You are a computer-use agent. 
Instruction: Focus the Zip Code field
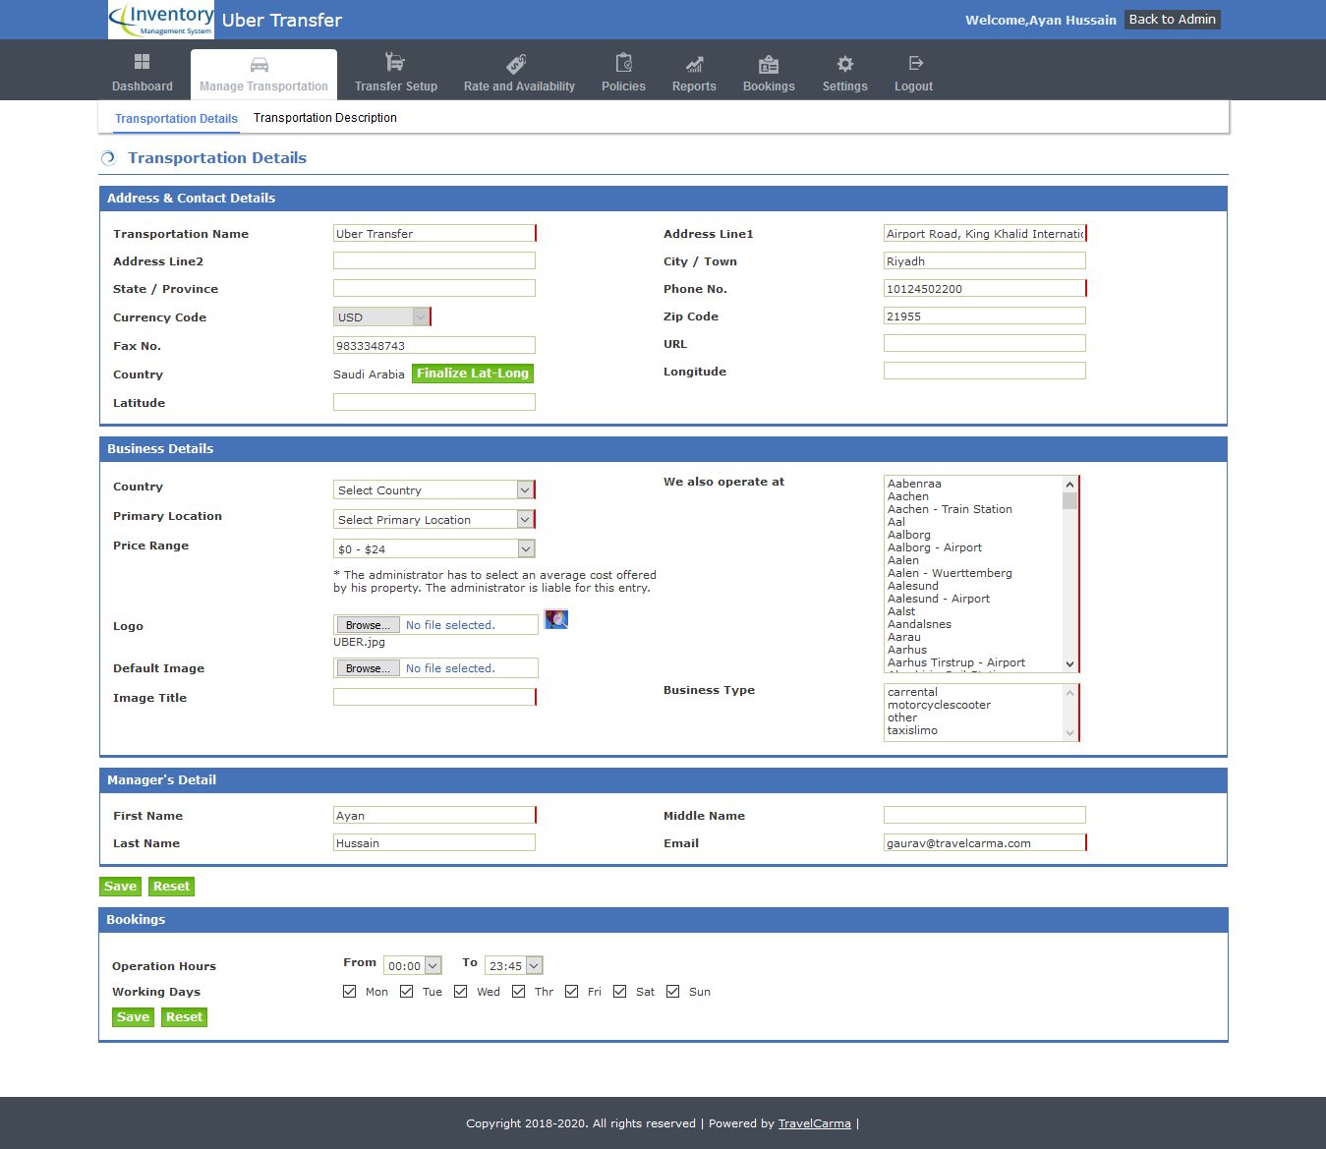pos(984,316)
